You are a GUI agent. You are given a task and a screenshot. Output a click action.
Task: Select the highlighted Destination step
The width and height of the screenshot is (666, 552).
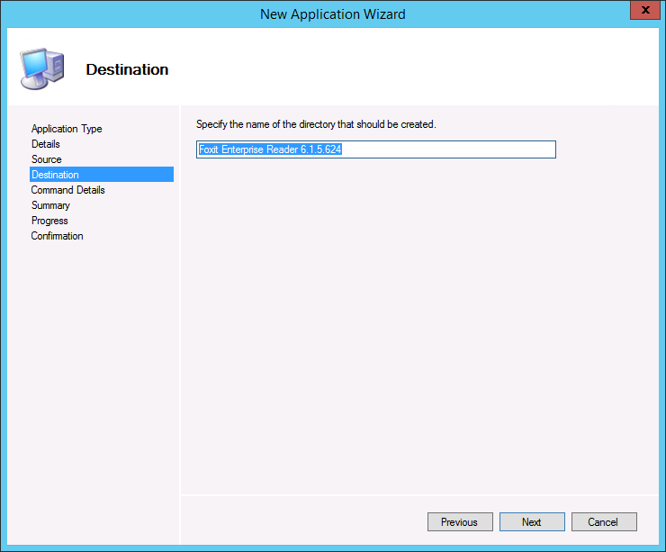(x=102, y=174)
